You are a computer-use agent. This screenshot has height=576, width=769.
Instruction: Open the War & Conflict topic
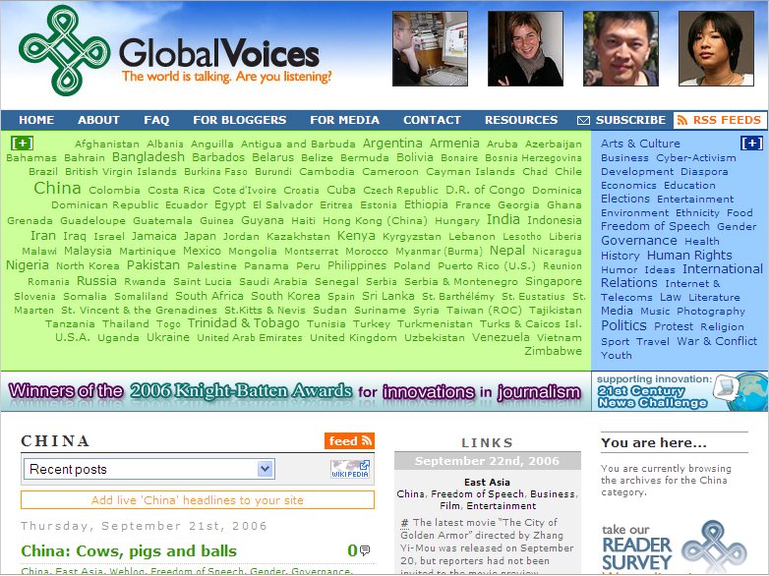tap(717, 341)
